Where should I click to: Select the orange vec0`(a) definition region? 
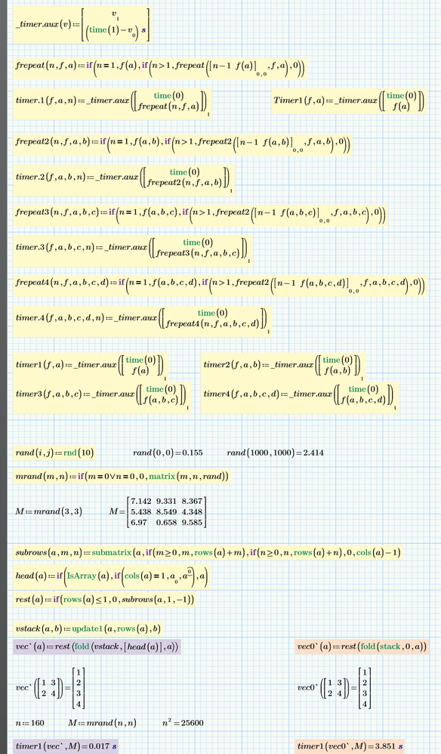pos(361,647)
